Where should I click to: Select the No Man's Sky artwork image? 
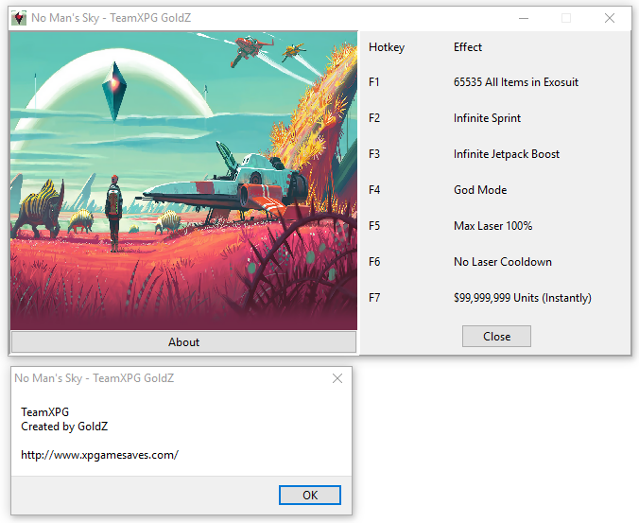point(183,180)
